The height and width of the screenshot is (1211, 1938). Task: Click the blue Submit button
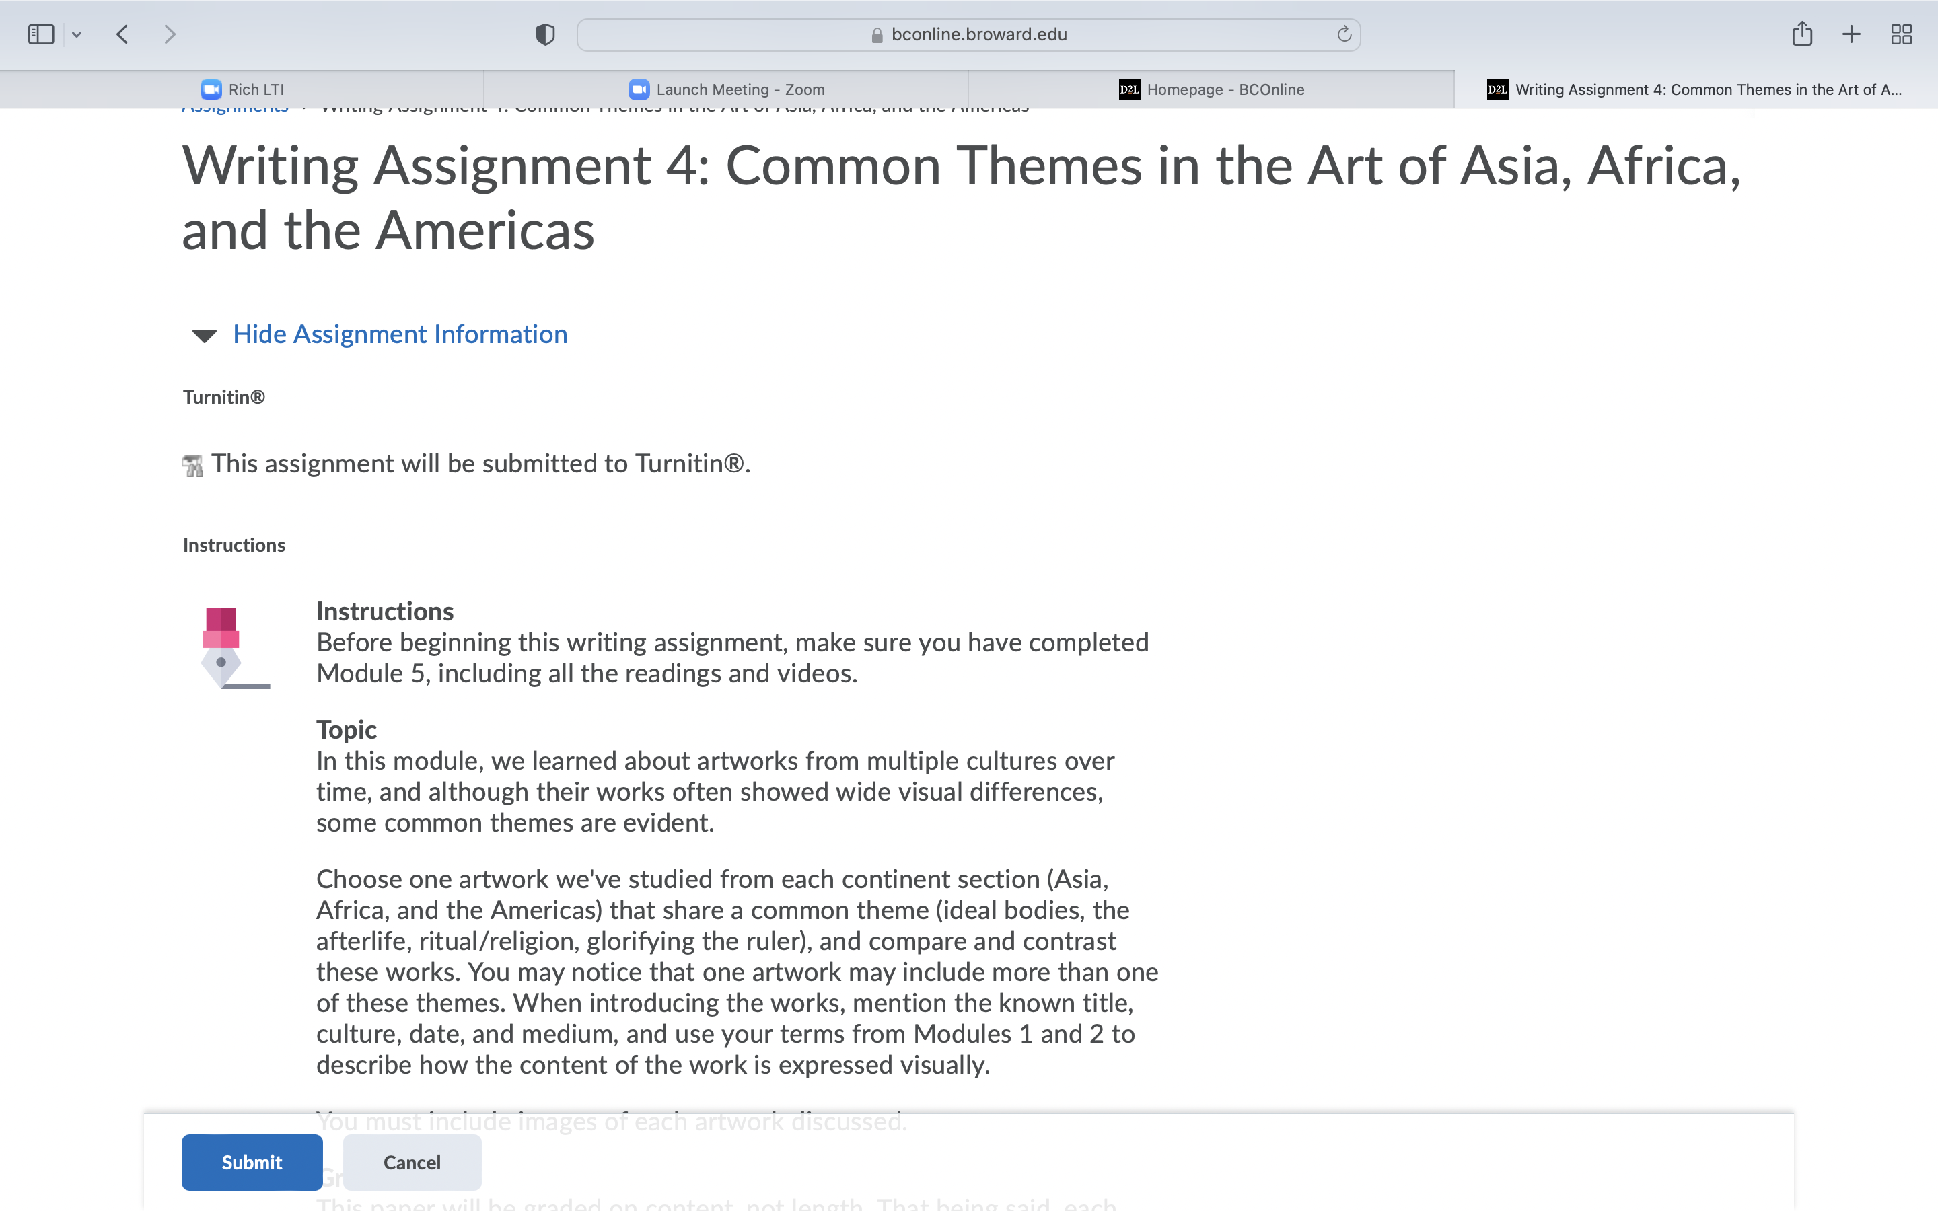(x=252, y=1162)
